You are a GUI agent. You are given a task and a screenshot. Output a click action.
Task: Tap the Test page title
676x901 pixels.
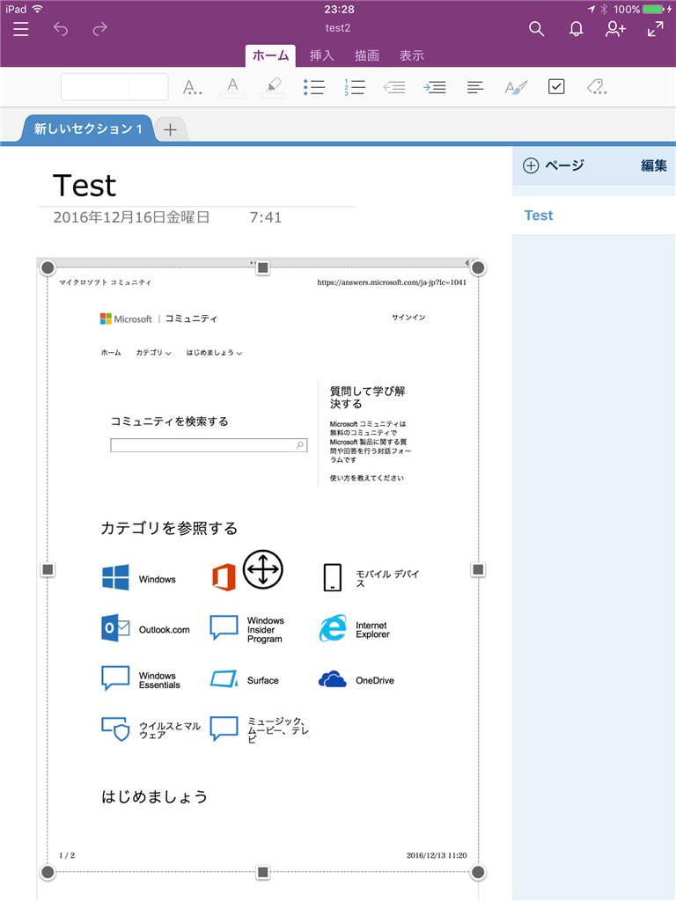coord(84,186)
